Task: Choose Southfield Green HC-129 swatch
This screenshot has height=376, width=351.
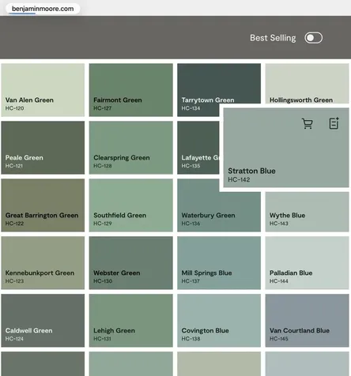Action: click(x=131, y=205)
